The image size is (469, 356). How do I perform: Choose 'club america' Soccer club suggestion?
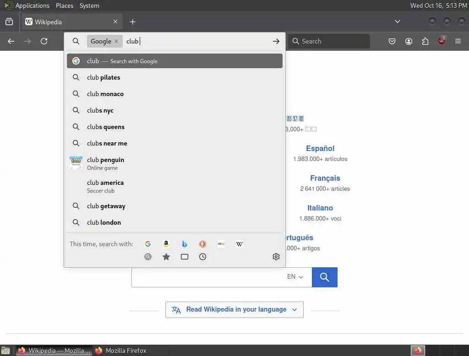pos(175,186)
